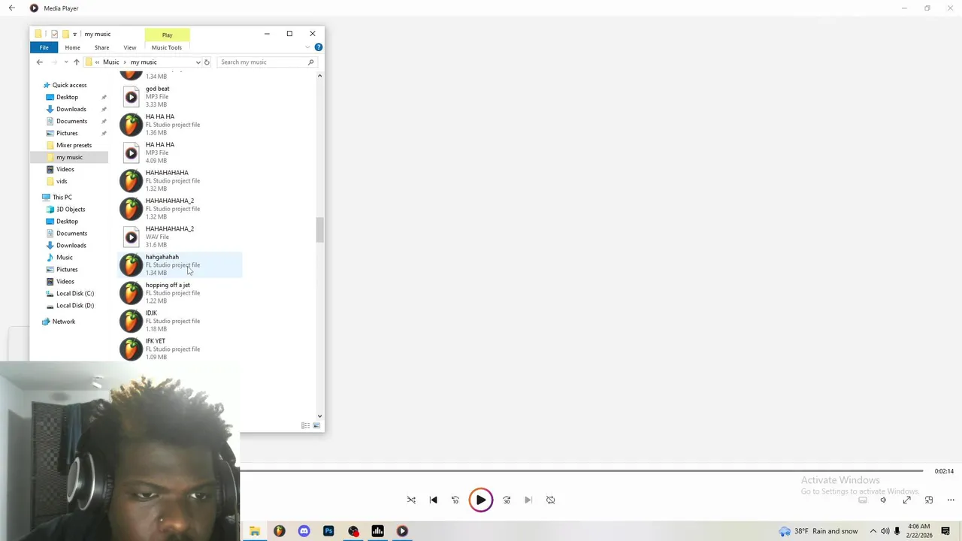Click the Search my music field

tap(268, 62)
